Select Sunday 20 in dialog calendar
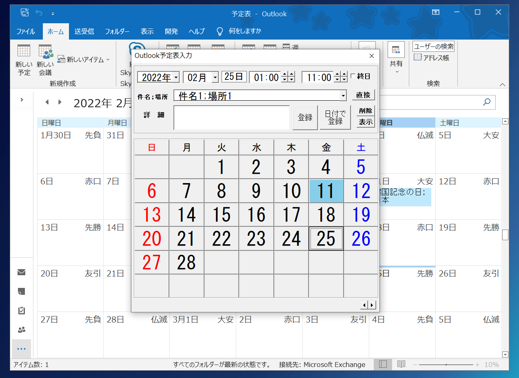The height and width of the screenshot is (378, 519). click(x=152, y=239)
